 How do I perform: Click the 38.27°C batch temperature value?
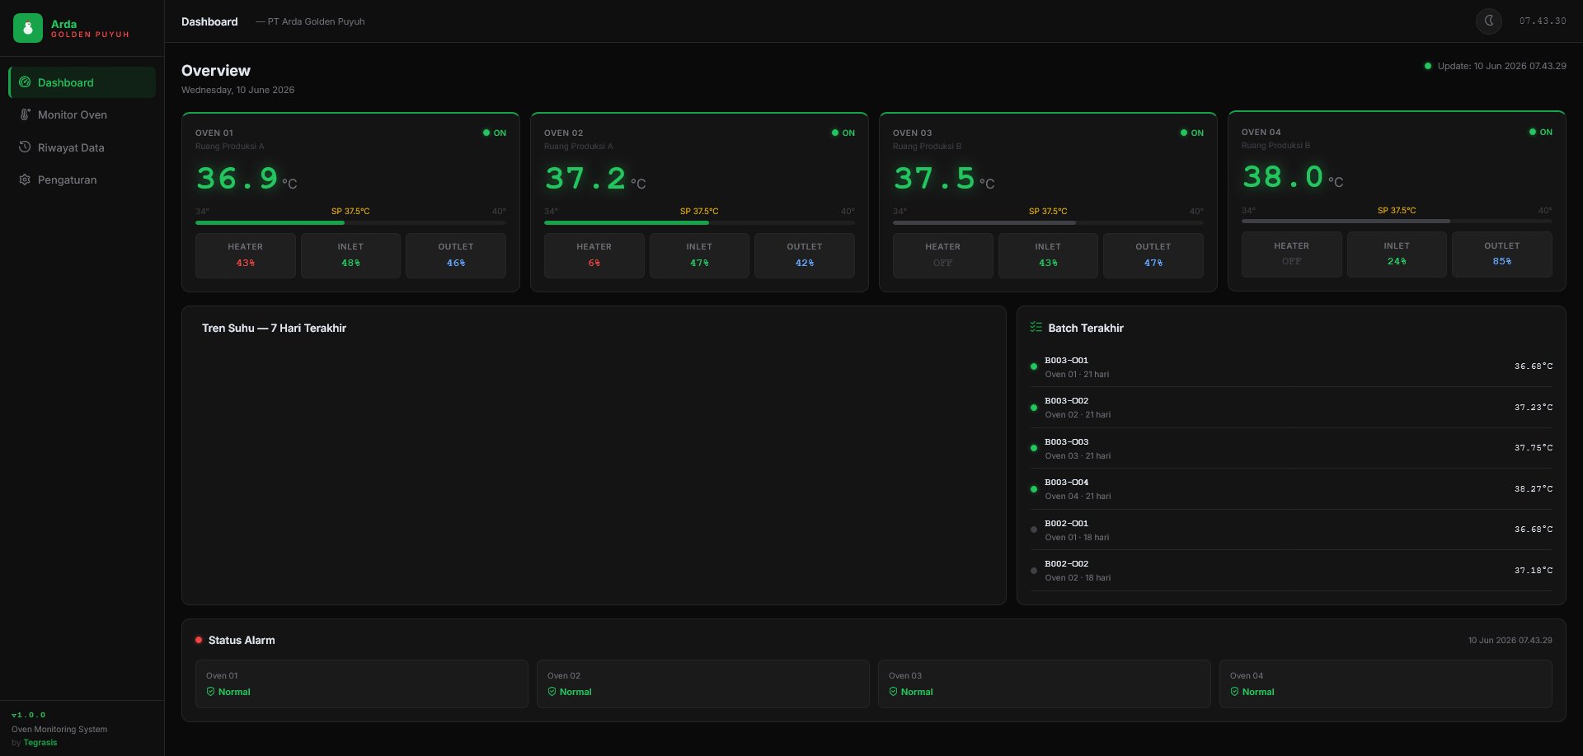coord(1534,489)
